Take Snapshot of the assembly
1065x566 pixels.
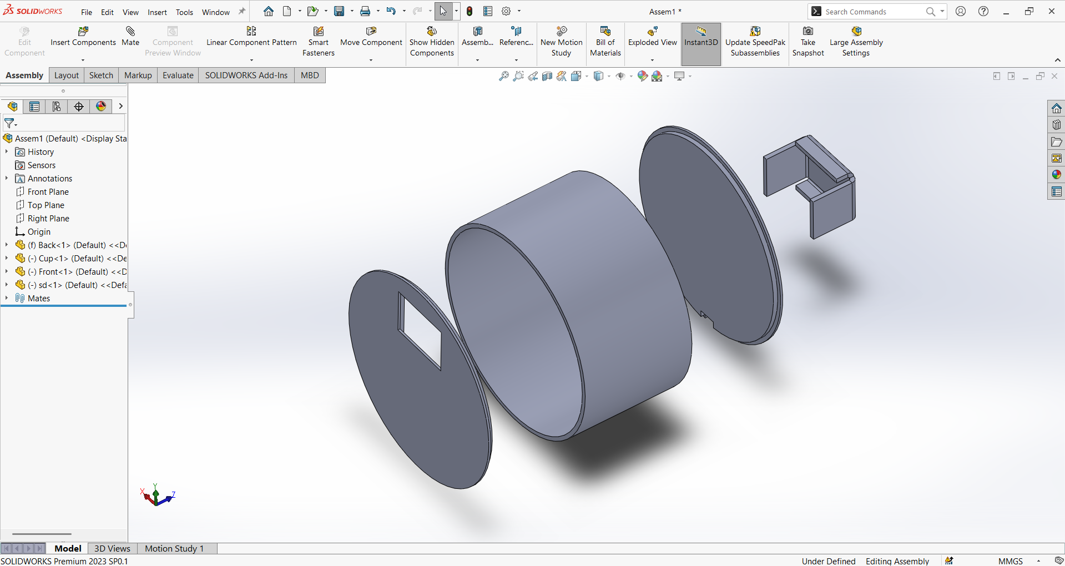808,42
